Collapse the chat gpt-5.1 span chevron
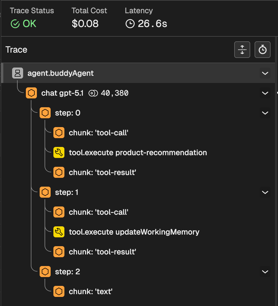Screen dimensions: 278x306 pyautogui.click(x=265, y=93)
